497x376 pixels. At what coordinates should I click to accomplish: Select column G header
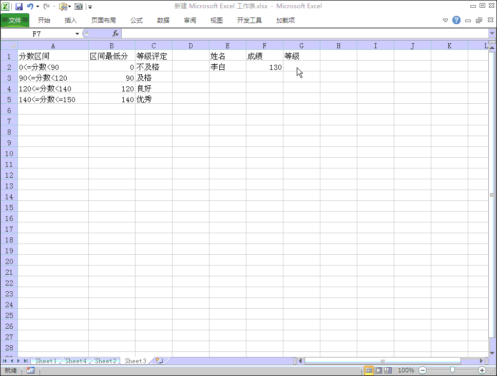(x=301, y=46)
